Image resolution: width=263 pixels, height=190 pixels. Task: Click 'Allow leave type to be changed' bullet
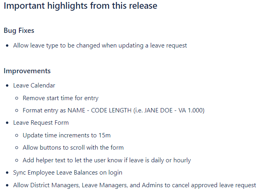tap(100, 46)
